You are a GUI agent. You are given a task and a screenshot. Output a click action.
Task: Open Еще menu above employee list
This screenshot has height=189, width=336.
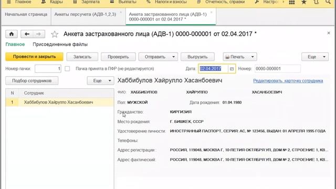tap(100, 81)
